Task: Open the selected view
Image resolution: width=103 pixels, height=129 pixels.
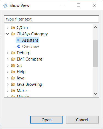Action: (x=47, y=120)
